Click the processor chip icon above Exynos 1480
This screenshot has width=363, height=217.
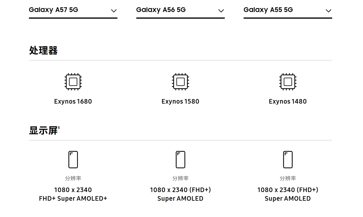point(288,82)
